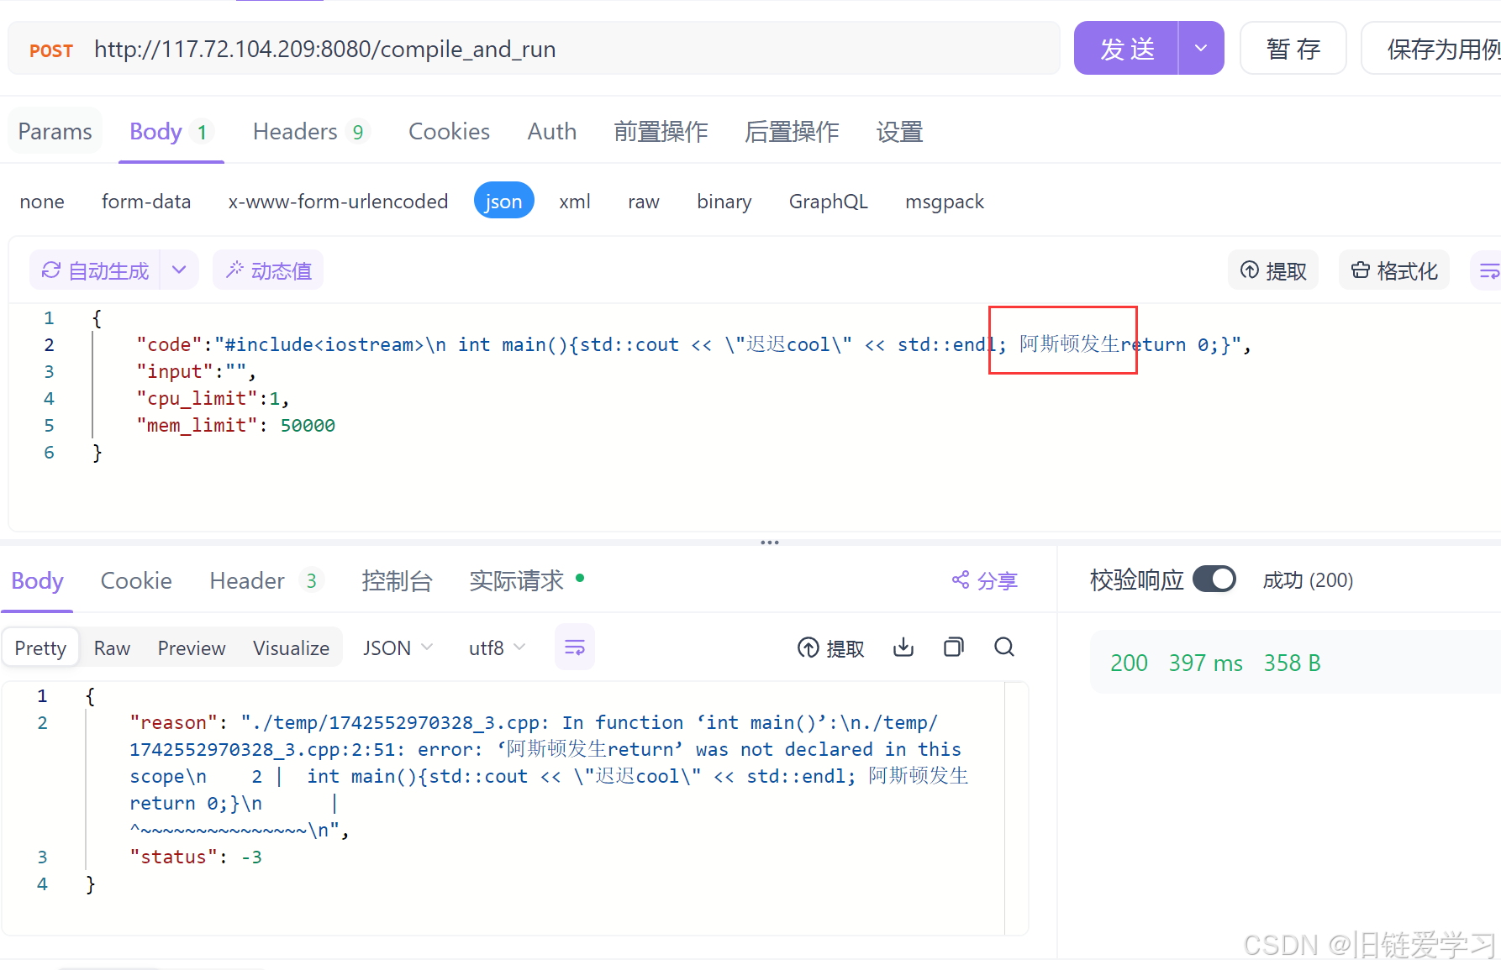
Task: Click the 成功 (200) label
Action: (1308, 580)
